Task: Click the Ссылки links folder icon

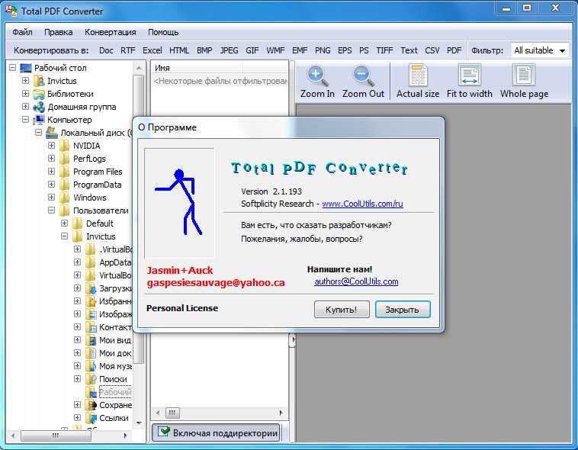Action: pyautogui.click(x=91, y=418)
